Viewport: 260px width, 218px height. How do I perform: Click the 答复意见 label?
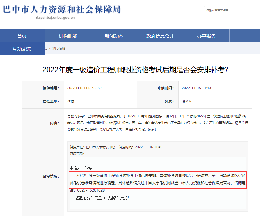point(77,154)
